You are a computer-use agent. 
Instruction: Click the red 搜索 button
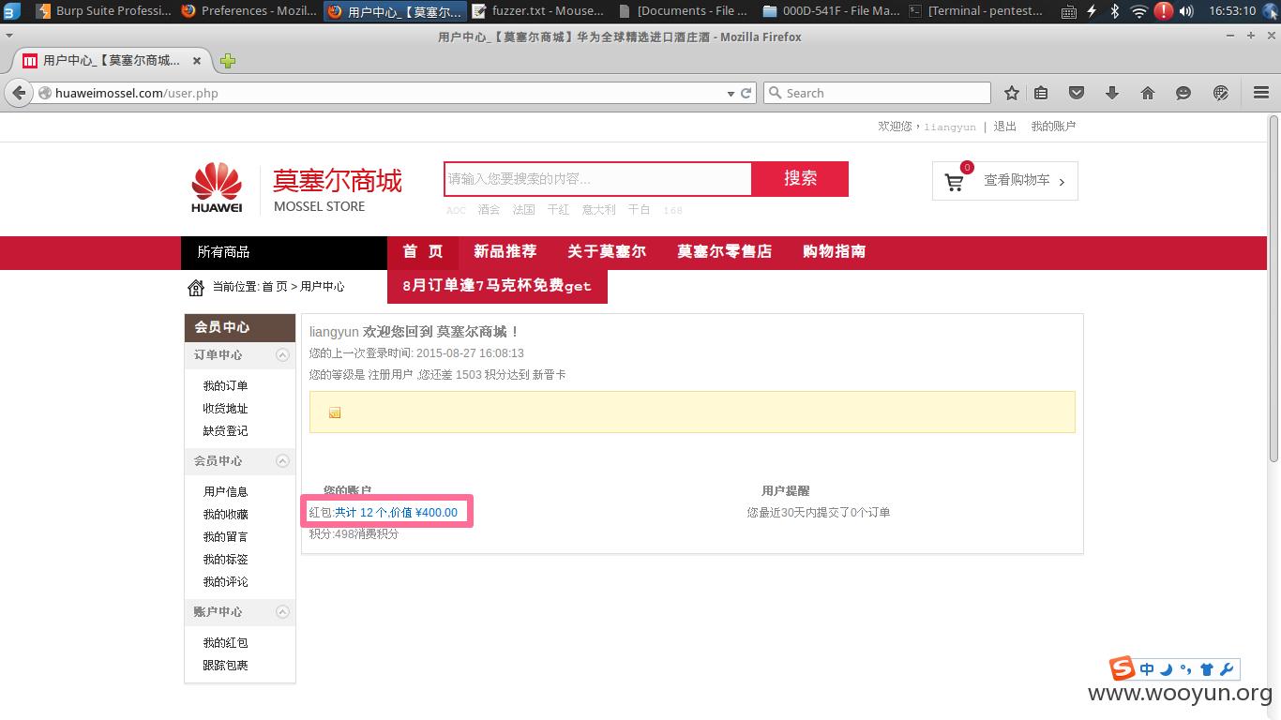(x=801, y=178)
